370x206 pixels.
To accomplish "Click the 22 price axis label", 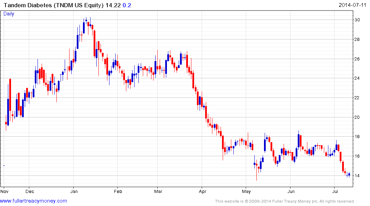I will (x=357, y=98).
